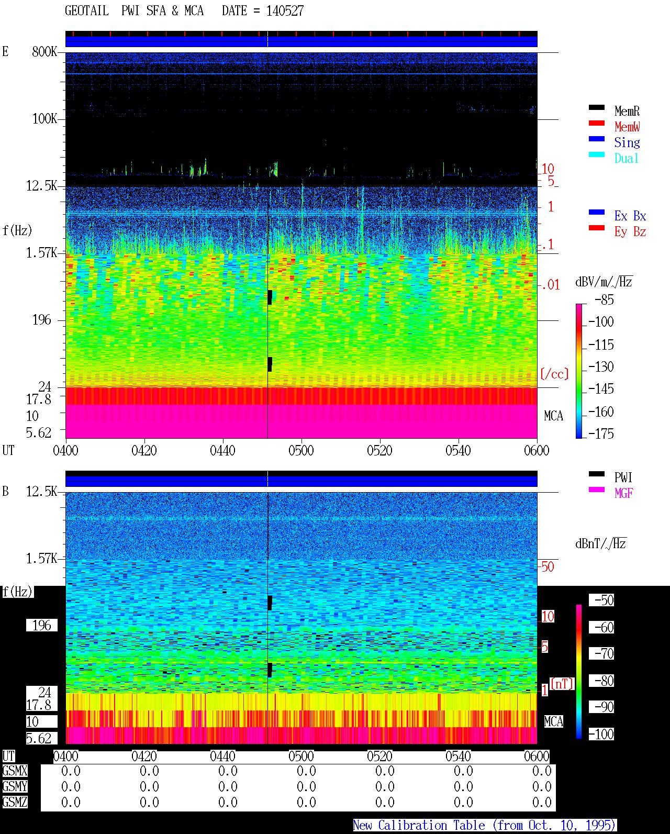The image size is (670, 834).
Task: Click the red MemW legend swatch
Action: point(596,123)
